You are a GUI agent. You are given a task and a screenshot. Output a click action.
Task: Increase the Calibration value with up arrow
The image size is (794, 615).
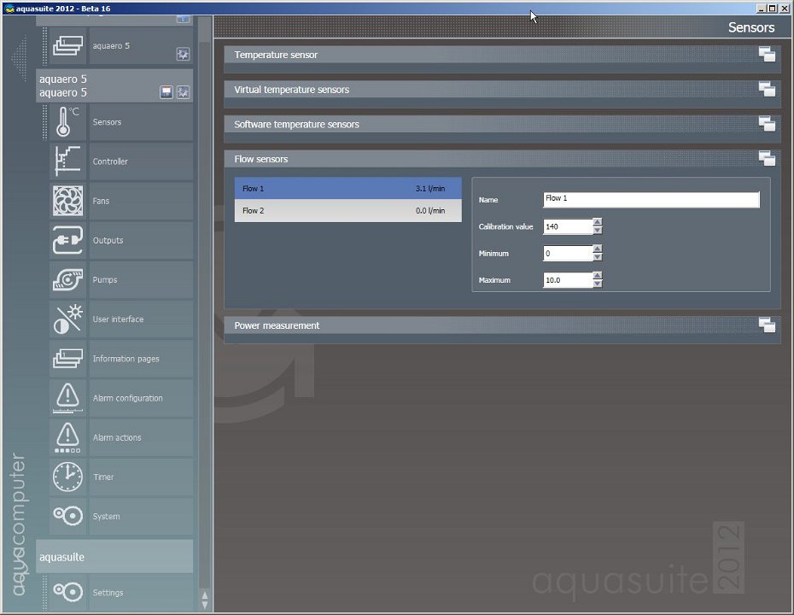pyautogui.click(x=598, y=222)
